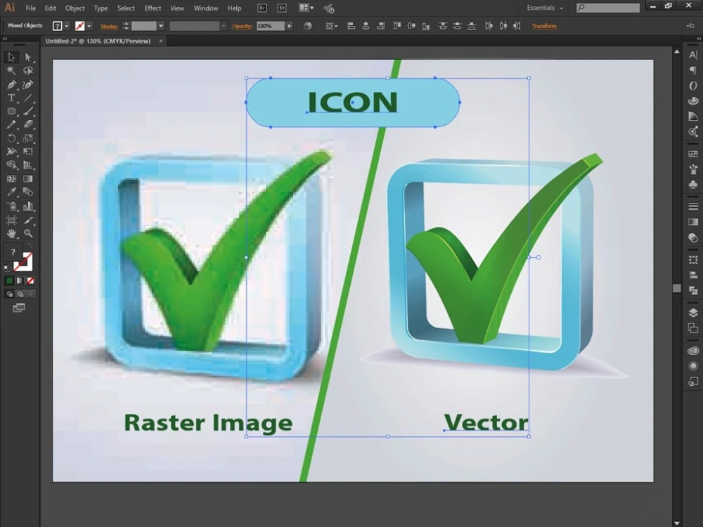
Task: Select the Paintbrush tool
Action: (28, 111)
